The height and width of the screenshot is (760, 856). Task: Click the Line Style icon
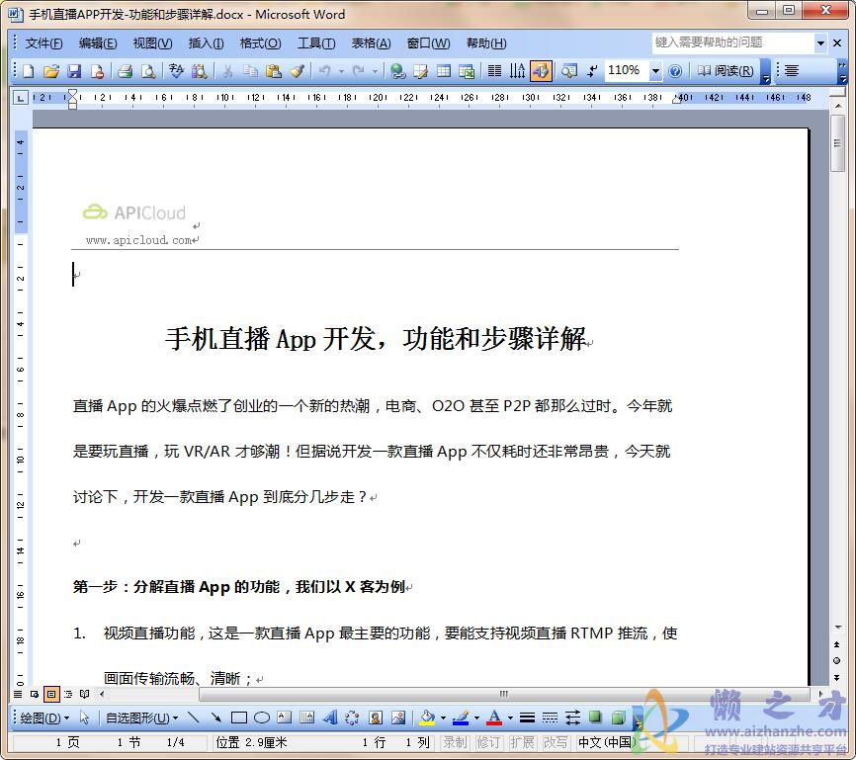527,718
